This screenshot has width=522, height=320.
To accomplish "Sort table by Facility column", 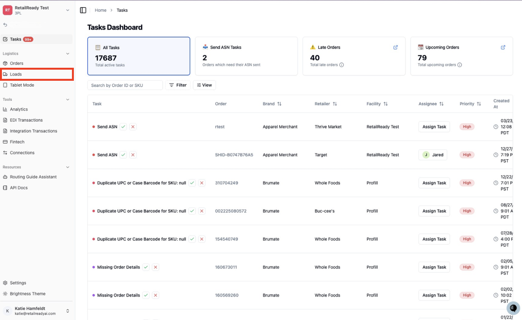I will click(x=377, y=104).
